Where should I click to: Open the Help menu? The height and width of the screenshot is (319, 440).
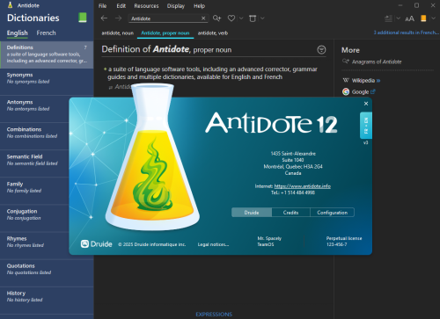[199, 6]
